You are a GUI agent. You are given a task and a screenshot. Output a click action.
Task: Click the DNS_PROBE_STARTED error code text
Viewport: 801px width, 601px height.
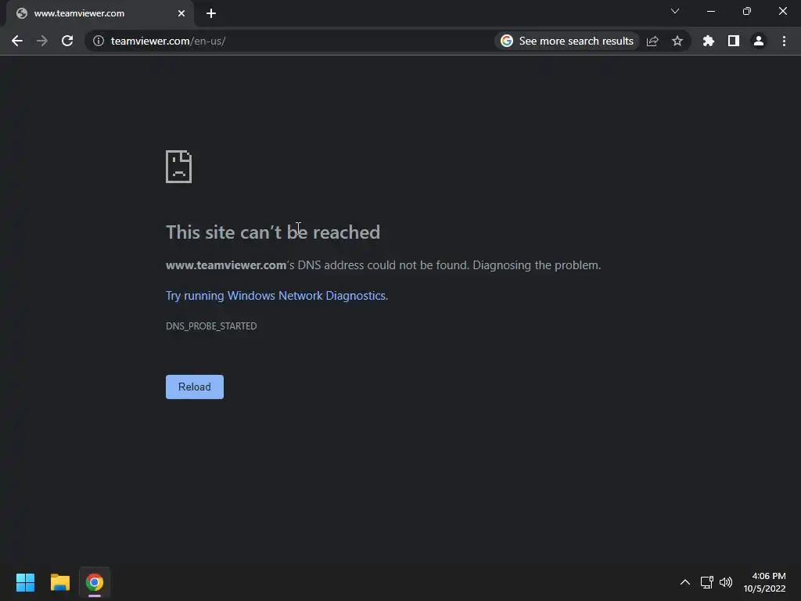211,326
